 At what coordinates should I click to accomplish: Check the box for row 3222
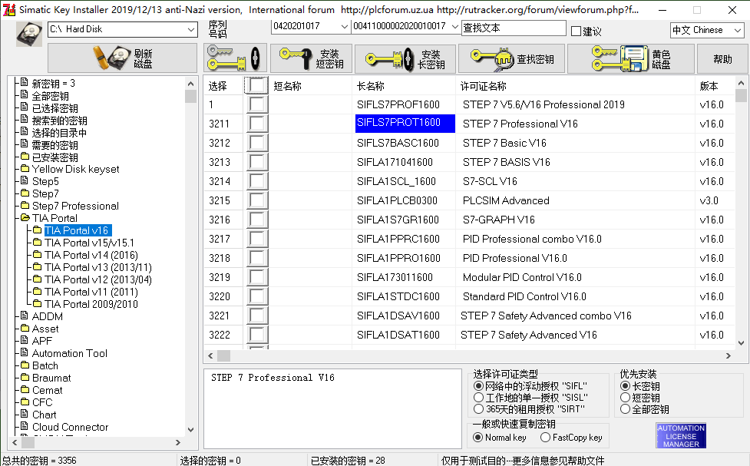coord(256,335)
